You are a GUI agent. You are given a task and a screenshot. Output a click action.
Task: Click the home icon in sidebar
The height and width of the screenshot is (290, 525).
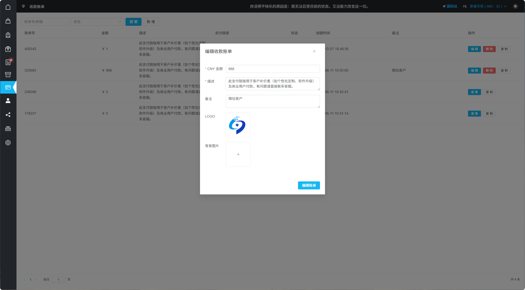(x=8, y=7)
